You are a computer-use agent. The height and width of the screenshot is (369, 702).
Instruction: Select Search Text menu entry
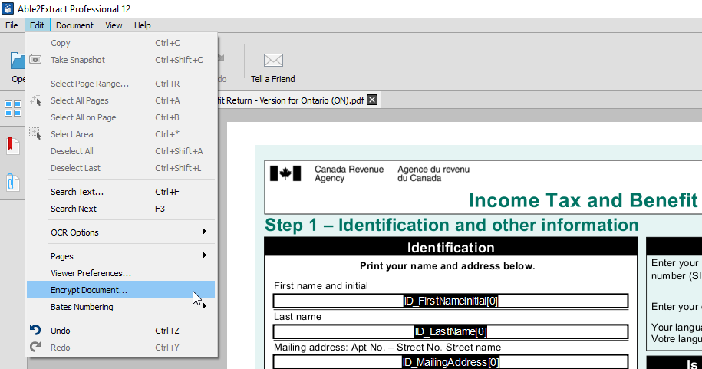(121, 192)
